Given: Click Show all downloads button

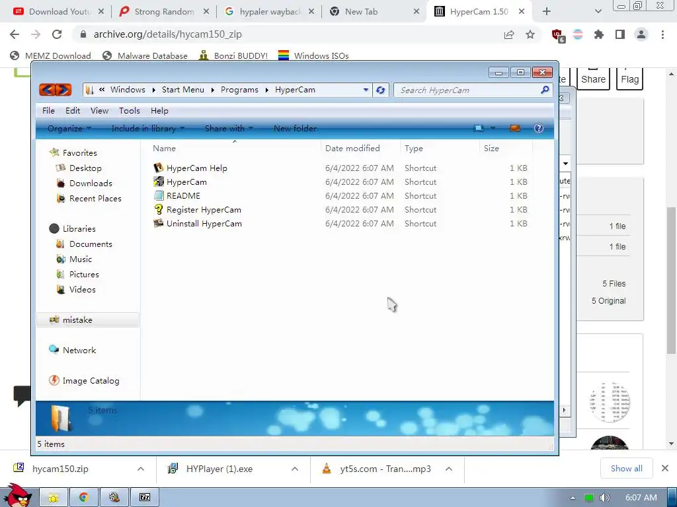Looking at the screenshot, I should [626, 468].
